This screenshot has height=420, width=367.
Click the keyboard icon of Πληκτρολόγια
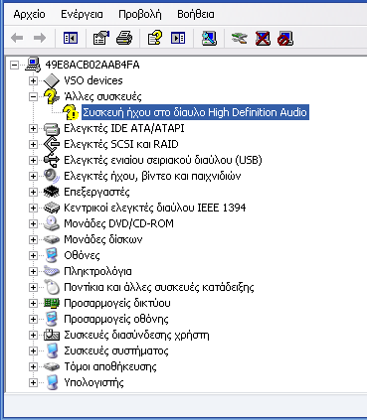coord(52,271)
